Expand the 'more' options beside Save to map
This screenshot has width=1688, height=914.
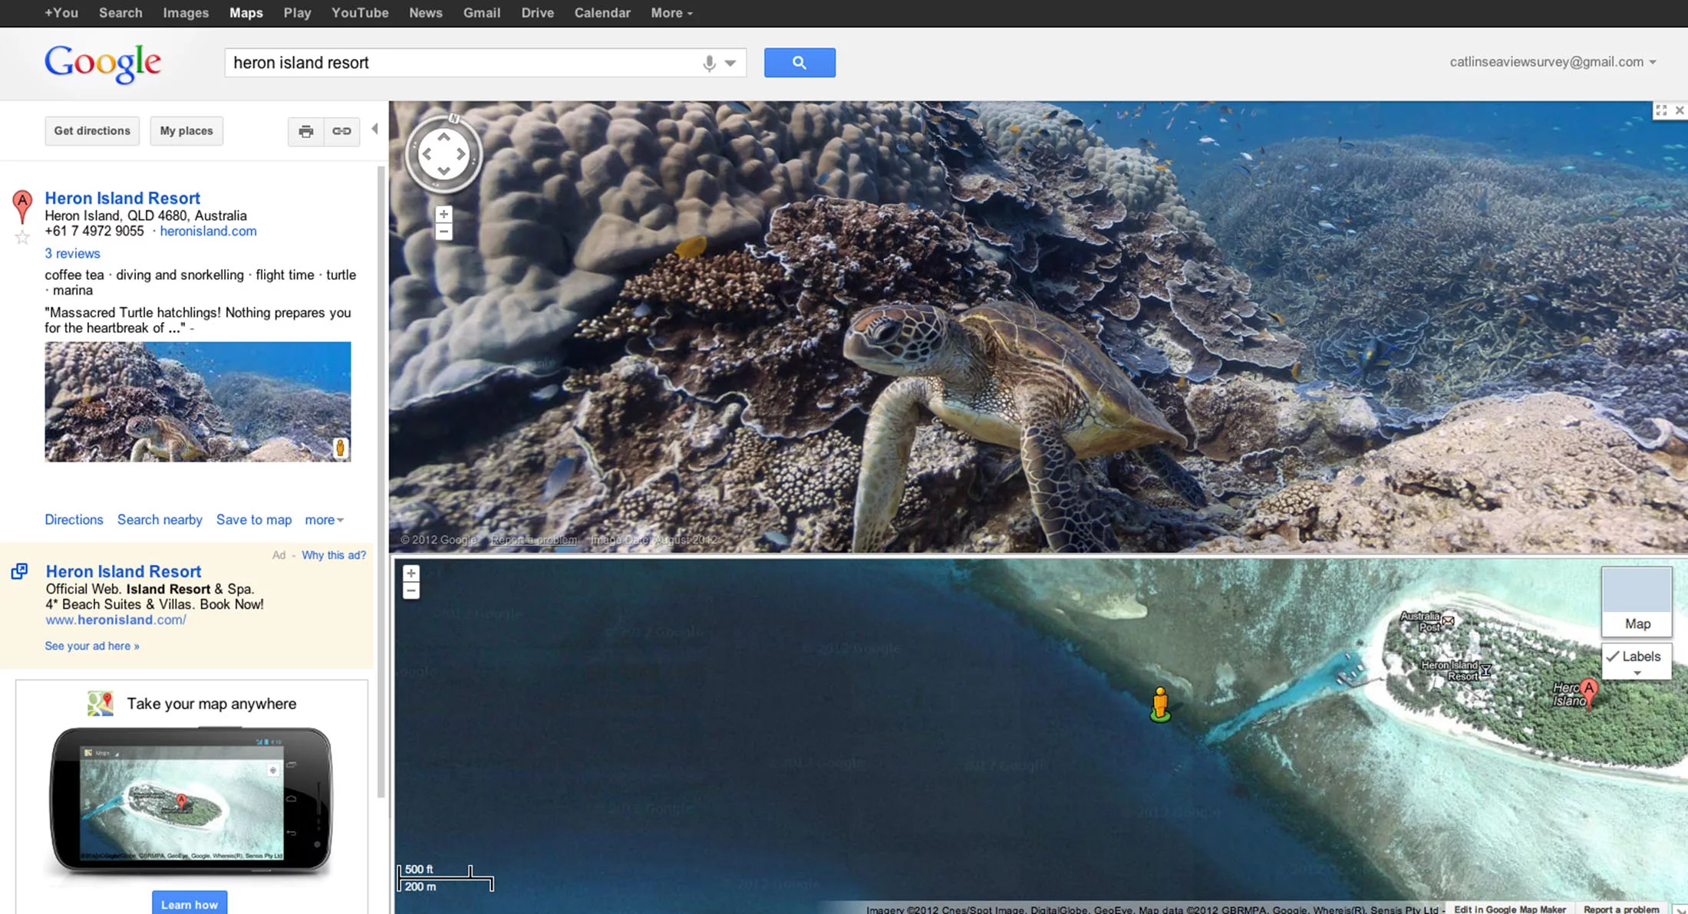[323, 520]
